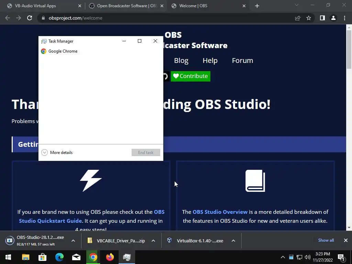Bookmark this page with the star icon
The width and height of the screenshot is (352, 264).
pyautogui.click(x=309, y=18)
